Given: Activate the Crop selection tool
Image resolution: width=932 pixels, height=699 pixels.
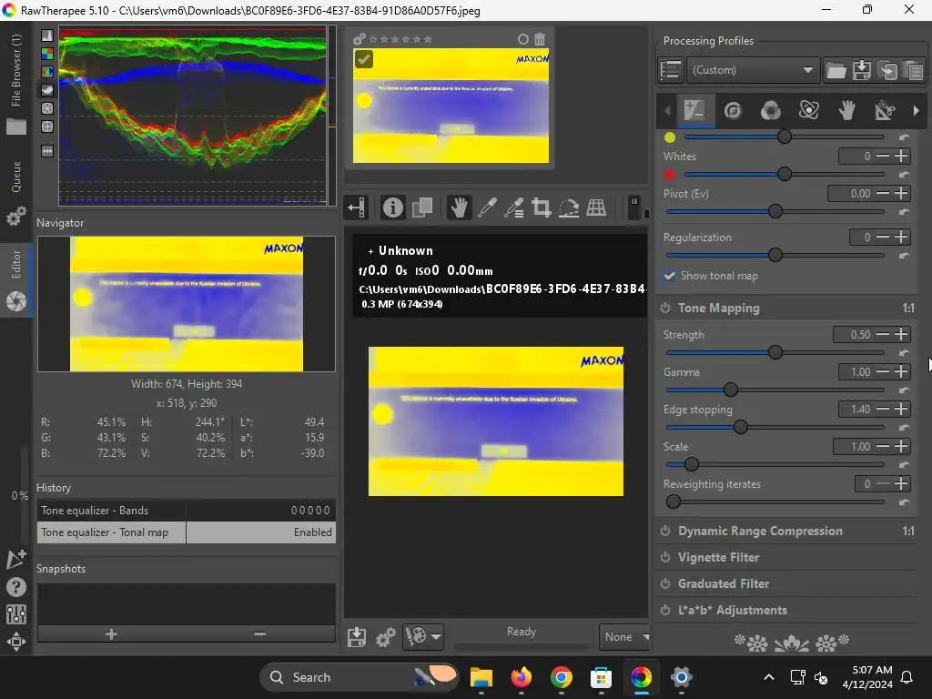Looking at the screenshot, I should [541, 208].
